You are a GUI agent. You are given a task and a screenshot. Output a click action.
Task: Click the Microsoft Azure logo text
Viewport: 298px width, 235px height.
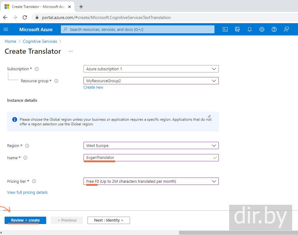pos(36,30)
